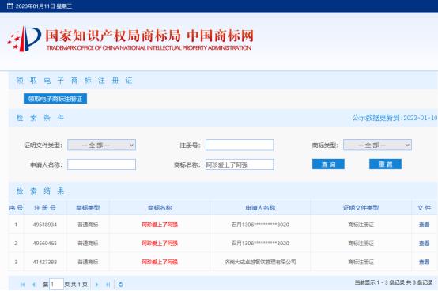Open the 证明文件类型 dropdown
Image resolution: width=438 pixels, height=291 pixels.
coord(102,145)
